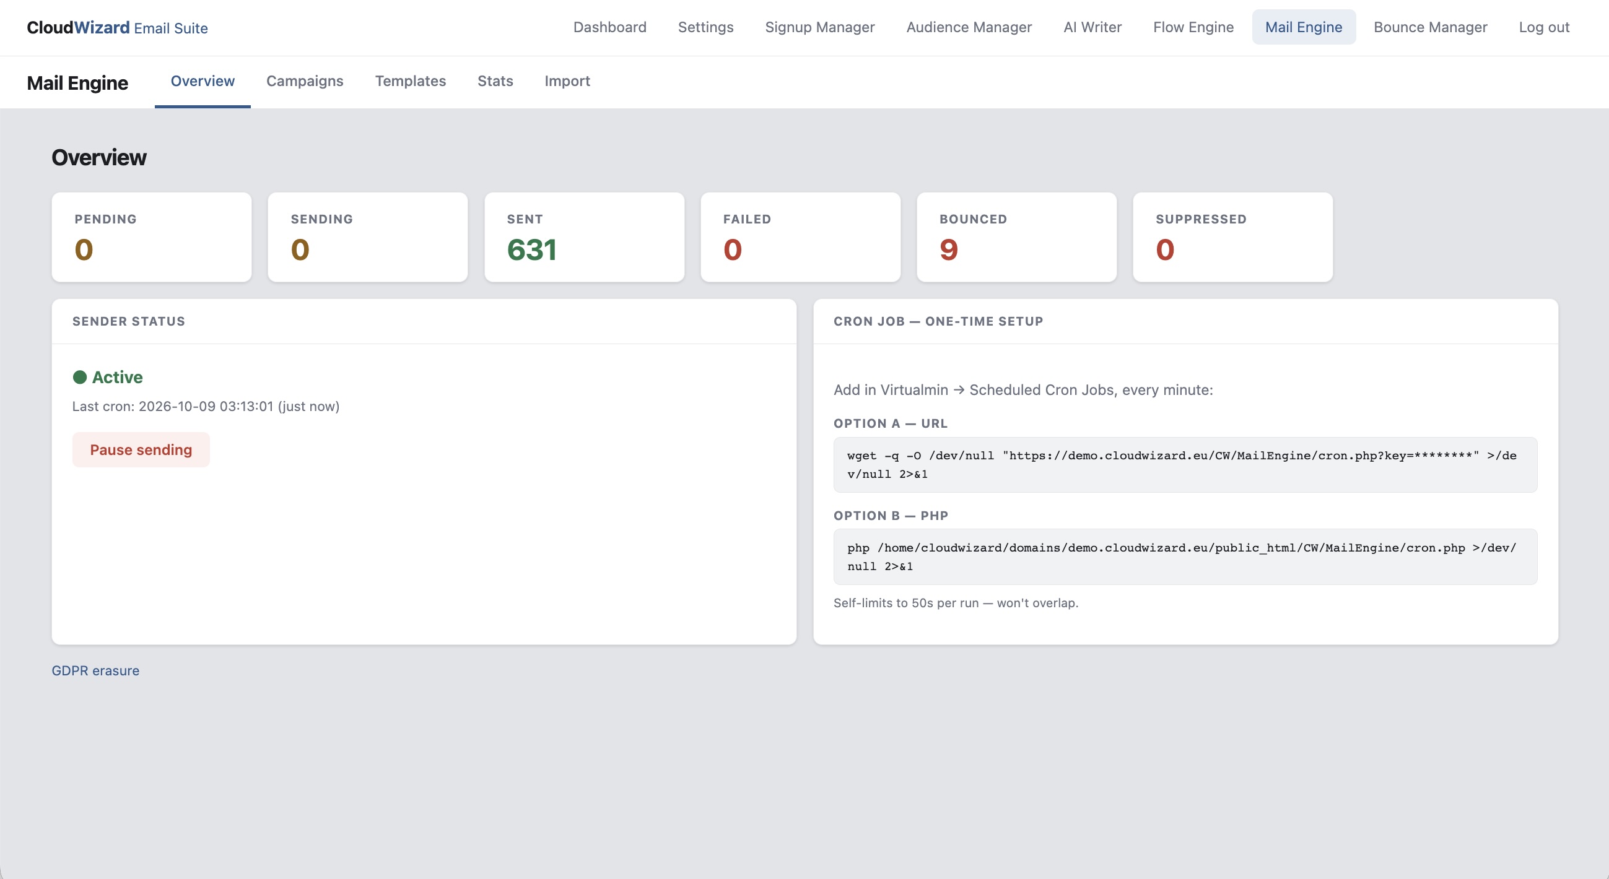Click the CloudWizard Email Suite logo
The width and height of the screenshot is (1609, 879).
(x=118, y=27)
